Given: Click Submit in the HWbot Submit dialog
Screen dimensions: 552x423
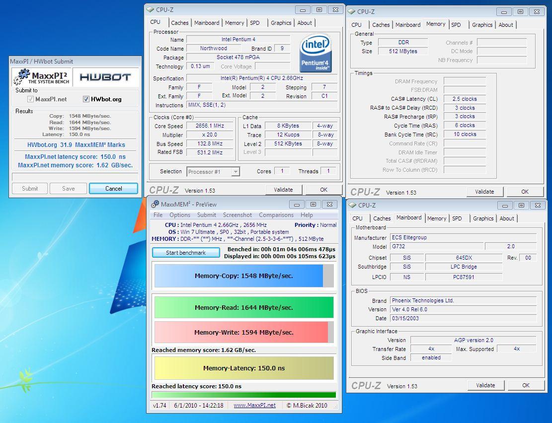Looking at the screenshot, I should pyautogui.click(x=30, y=189).
